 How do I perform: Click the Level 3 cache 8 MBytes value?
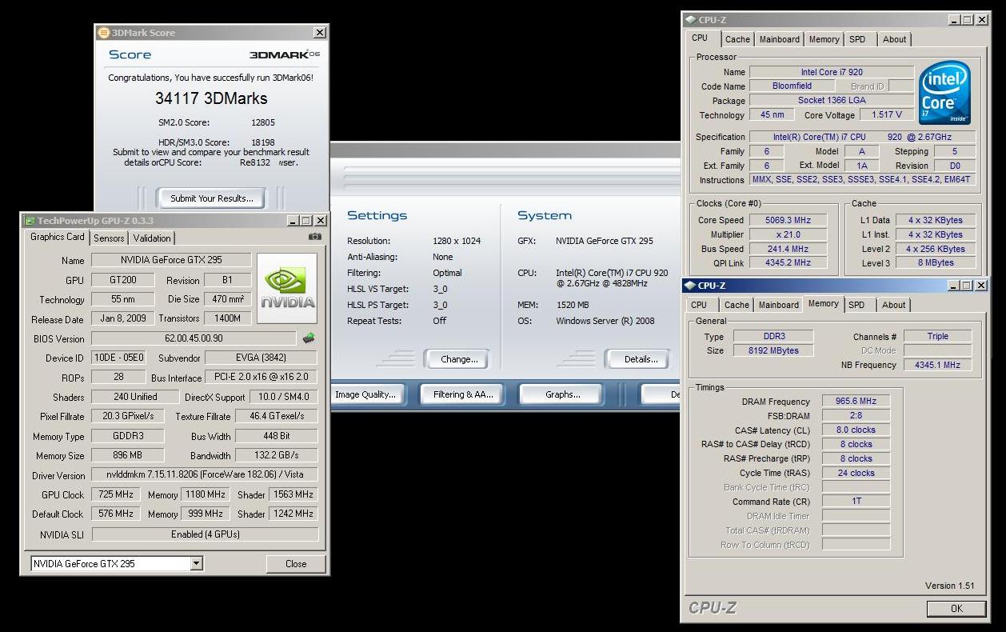tap(935, 263)
